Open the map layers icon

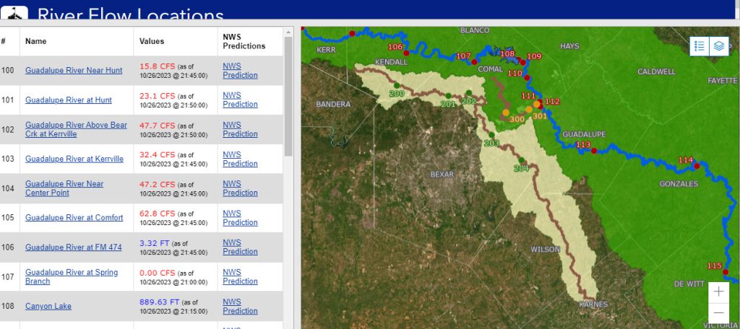(x=719, y=45)
